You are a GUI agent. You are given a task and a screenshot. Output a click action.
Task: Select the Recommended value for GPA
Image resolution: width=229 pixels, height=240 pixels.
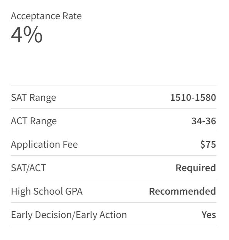(x=182, y=191)
